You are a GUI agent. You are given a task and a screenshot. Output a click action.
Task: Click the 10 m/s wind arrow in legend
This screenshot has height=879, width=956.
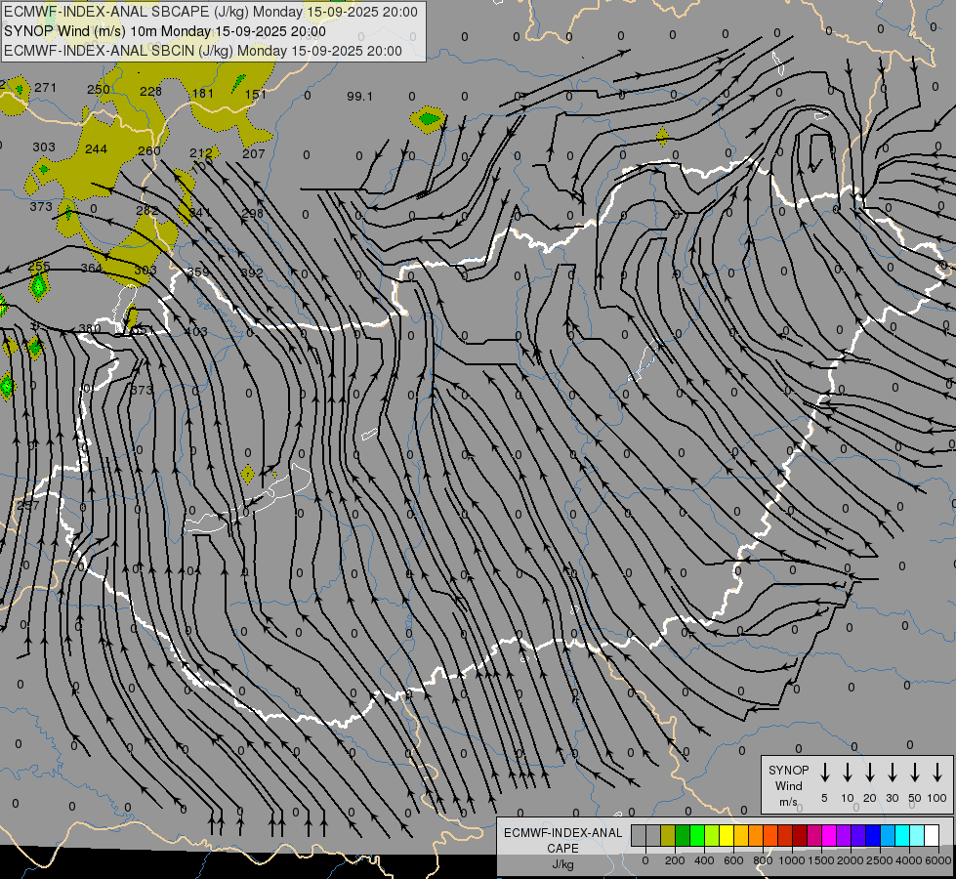click(x=847, y=773)
